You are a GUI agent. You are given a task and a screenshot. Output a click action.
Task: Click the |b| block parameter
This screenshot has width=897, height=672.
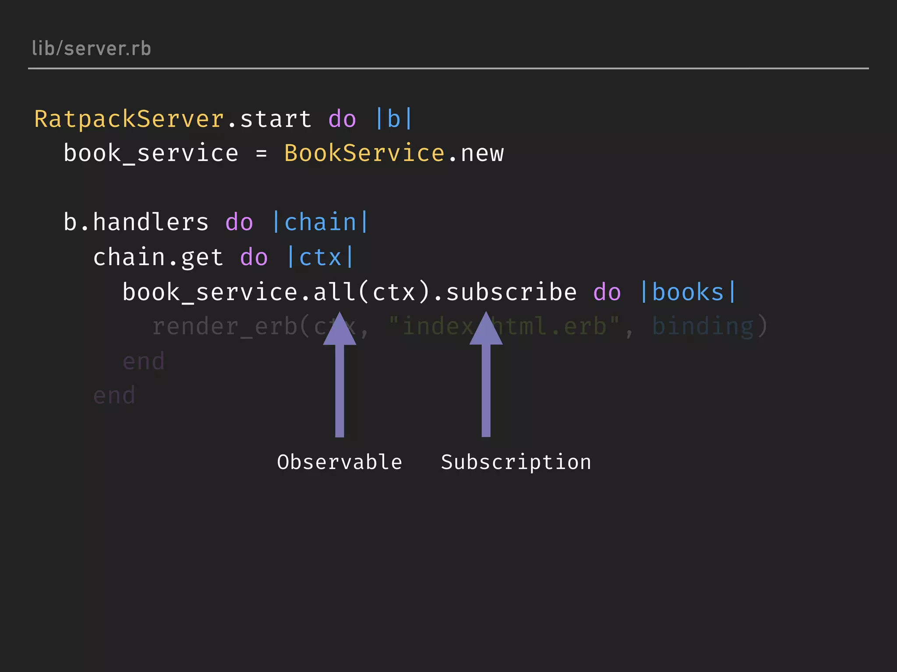(x=394, y=119)
